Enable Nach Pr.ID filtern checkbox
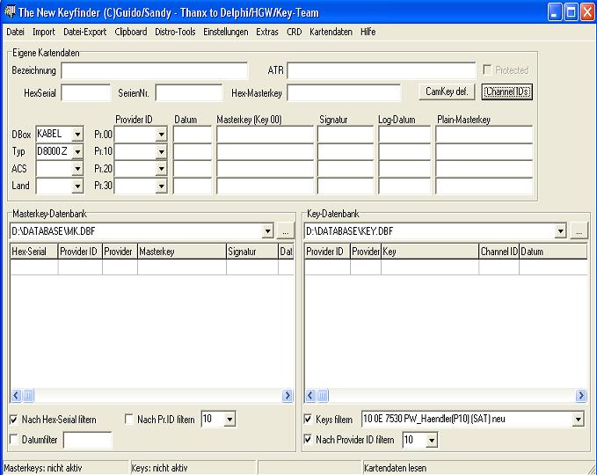The width and height of the screenshot is (597, 475). tap(129, 420)
